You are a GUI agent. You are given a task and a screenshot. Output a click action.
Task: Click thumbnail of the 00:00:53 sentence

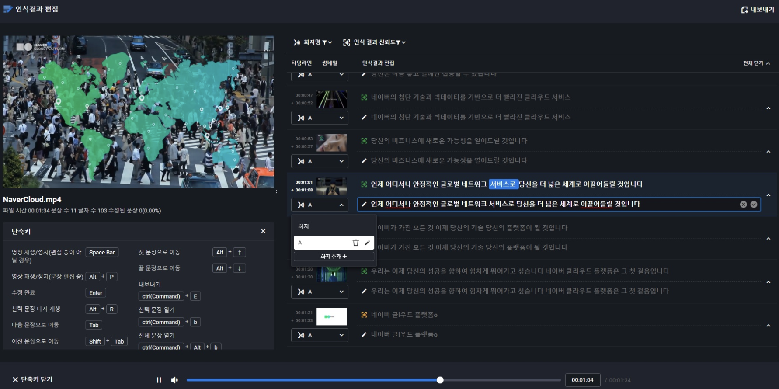(x=331, y=142)
